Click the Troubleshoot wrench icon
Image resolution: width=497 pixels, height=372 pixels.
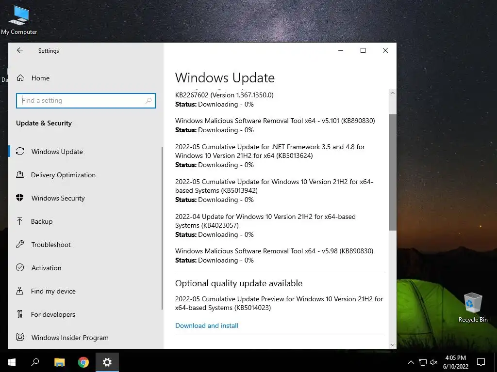point(20,244)
